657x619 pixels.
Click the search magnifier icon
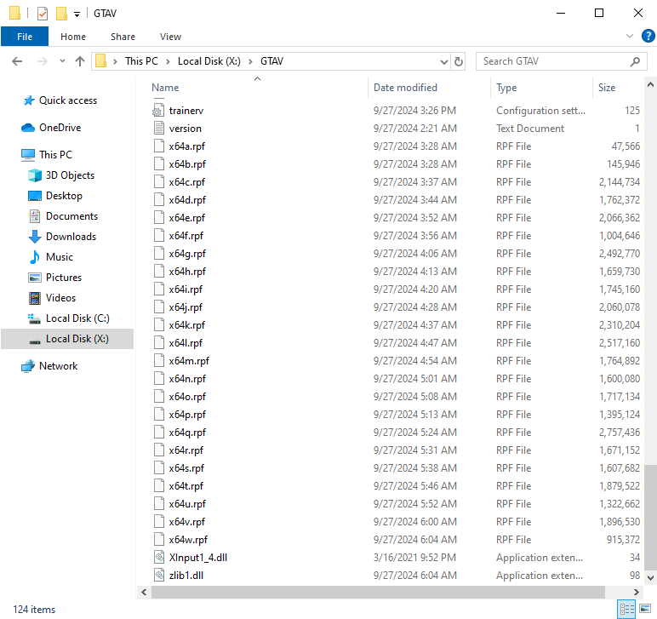click(x=635, y=61)
